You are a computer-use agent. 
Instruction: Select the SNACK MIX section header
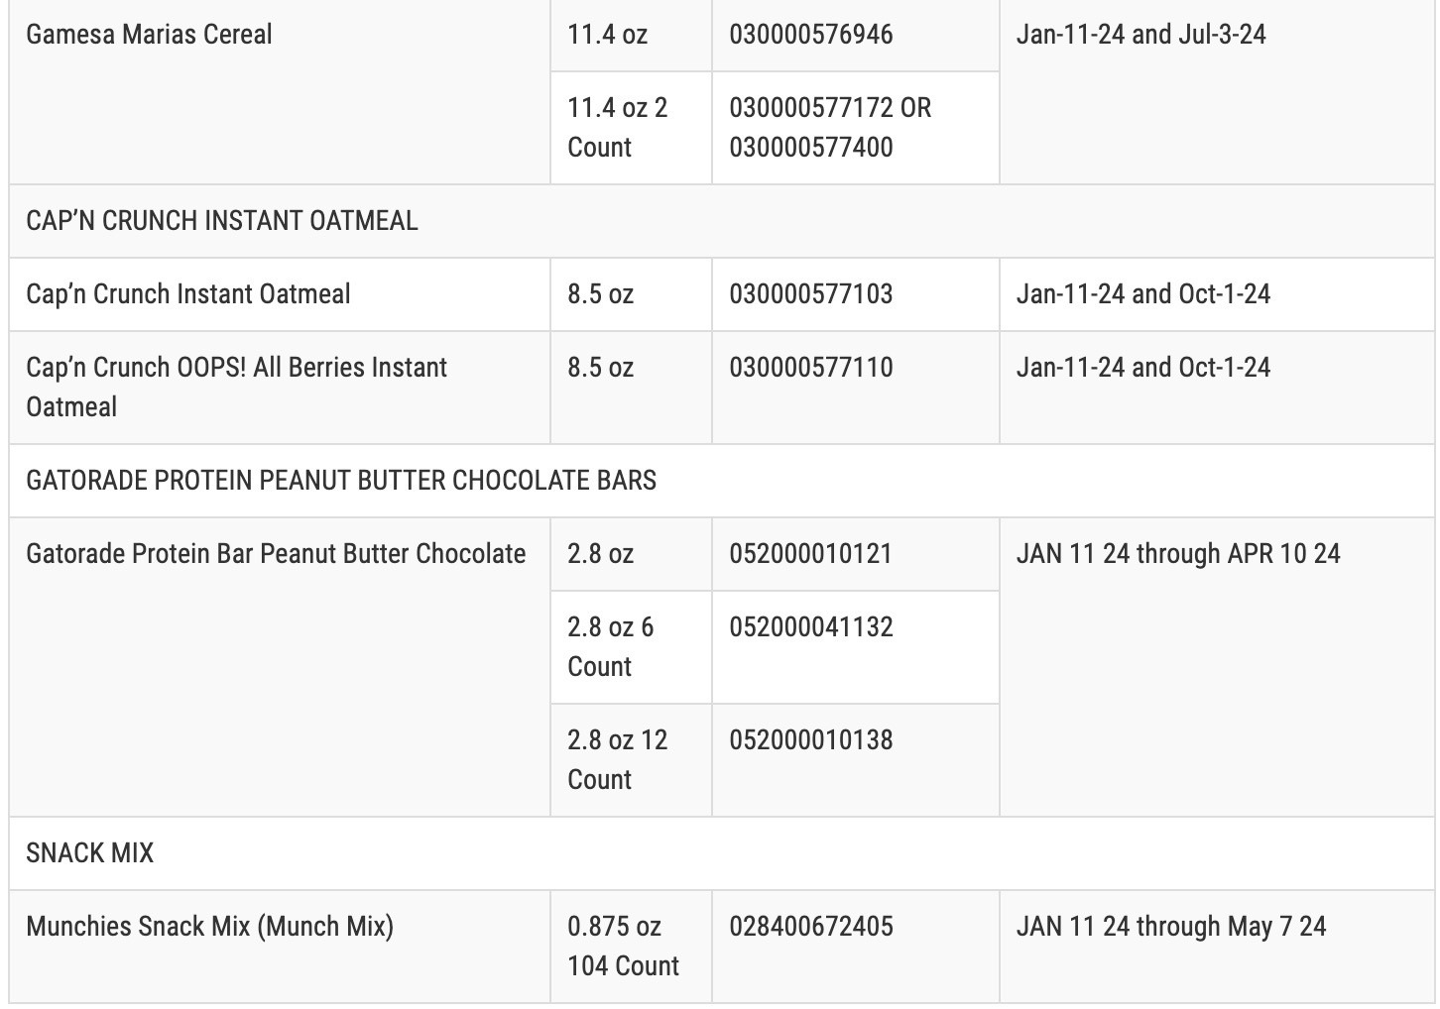[x=90, y=853]
